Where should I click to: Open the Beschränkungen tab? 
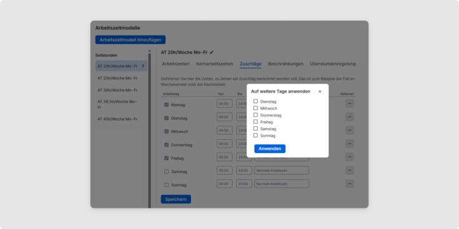click(x=286, y=63)
